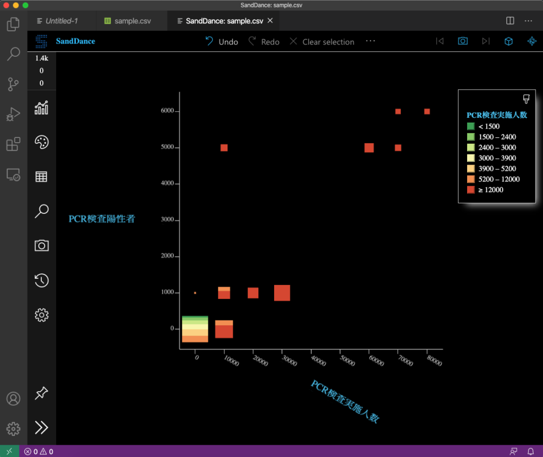The height and width of the screenshot is (457, 543).
Task: Open SandDance settings gear in sidebar
Action: [41, 315]
